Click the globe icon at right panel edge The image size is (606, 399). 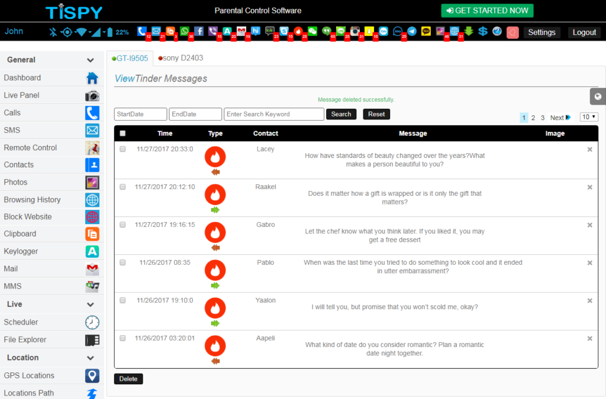[x=598, y=96]
